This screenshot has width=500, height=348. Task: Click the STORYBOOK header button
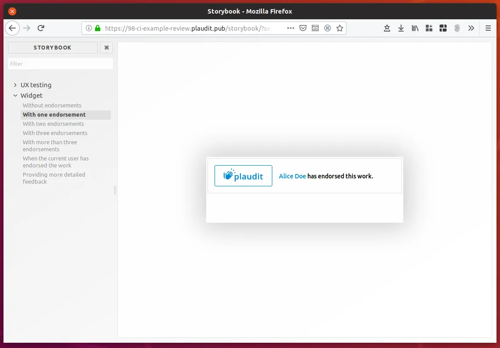point(53,48)
